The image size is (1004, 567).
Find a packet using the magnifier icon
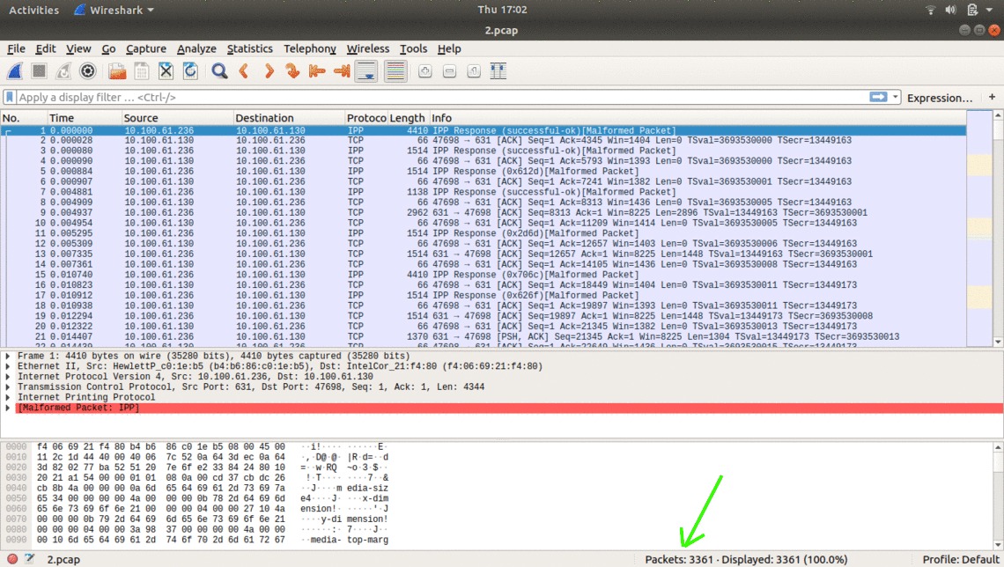pyautogui.click(x=219, y=71)
